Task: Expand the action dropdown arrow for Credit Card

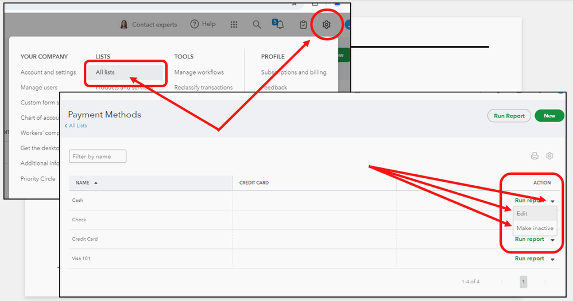Action: coord(552,240)
